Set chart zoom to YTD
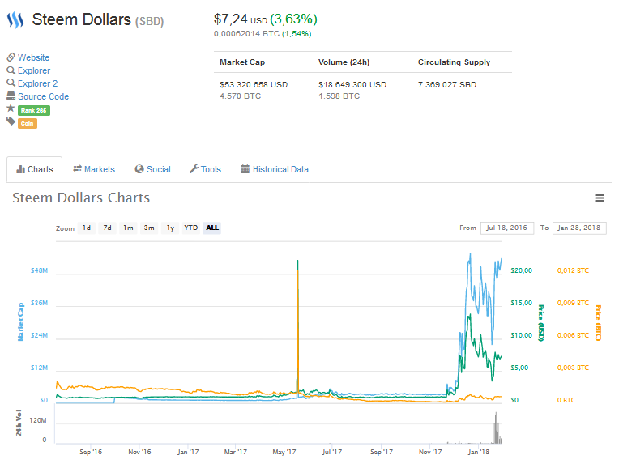This screenshot has height=468, width=619. point(191,228)
